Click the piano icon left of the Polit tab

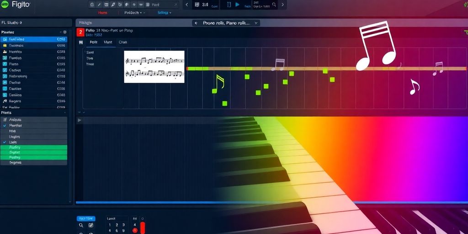coord(81,42)
